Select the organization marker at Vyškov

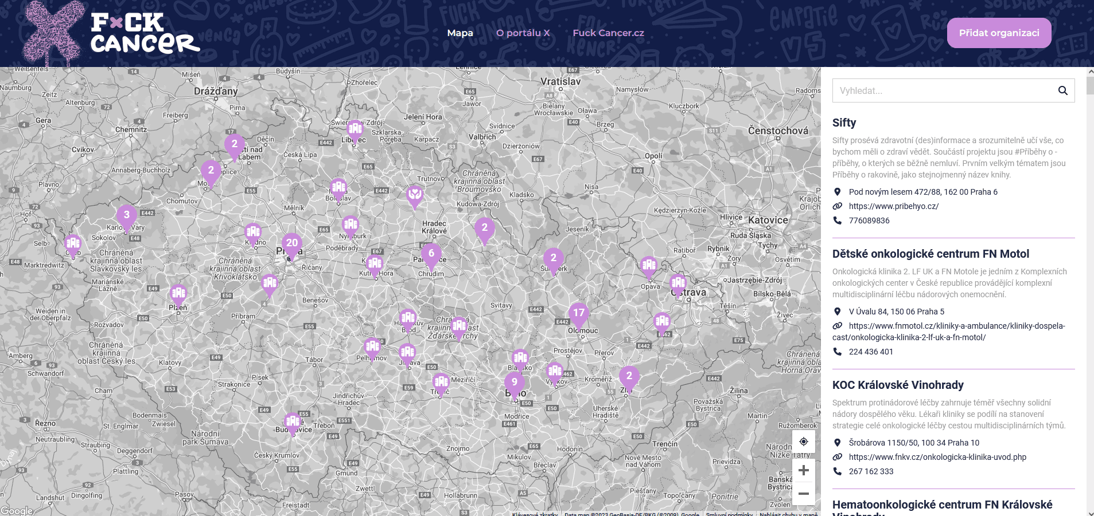[x=555, y=373]
